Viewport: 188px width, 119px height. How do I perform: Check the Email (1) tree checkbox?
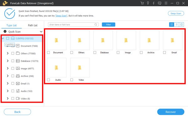(x=13, y=84)
